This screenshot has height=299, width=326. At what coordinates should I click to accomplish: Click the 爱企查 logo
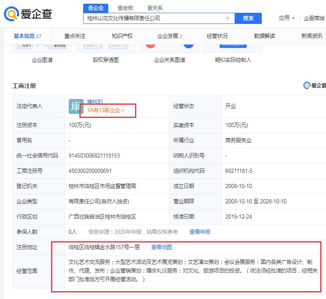click(28, 14)
